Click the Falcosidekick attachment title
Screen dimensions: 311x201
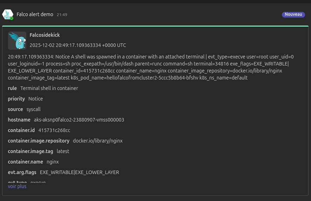(45, 35)
